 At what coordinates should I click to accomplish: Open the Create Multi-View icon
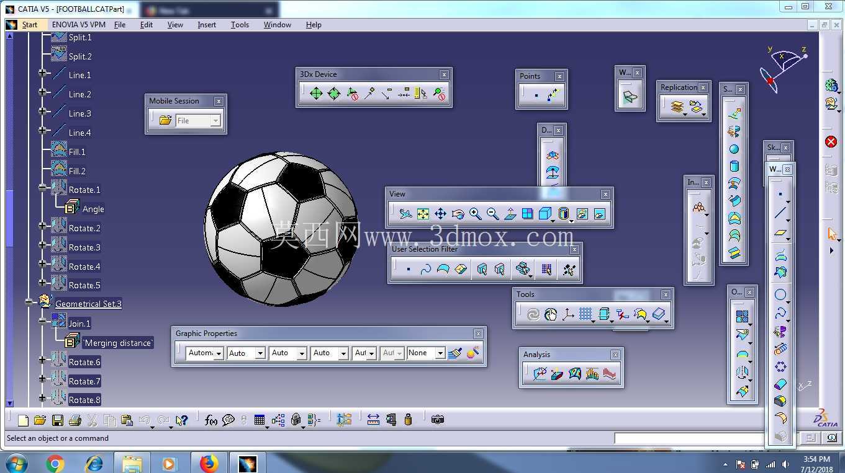pyautogui.click(x=527, y=214)
